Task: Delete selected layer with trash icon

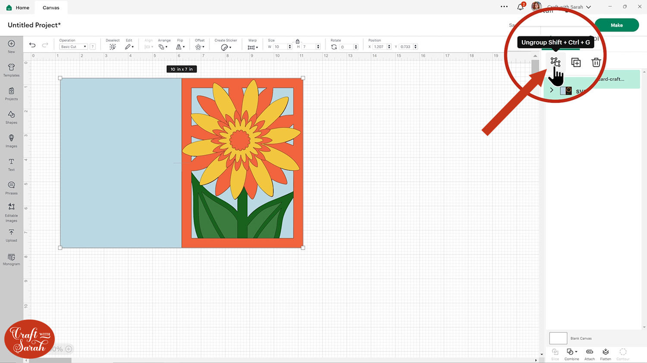Action: coord(596,62)
